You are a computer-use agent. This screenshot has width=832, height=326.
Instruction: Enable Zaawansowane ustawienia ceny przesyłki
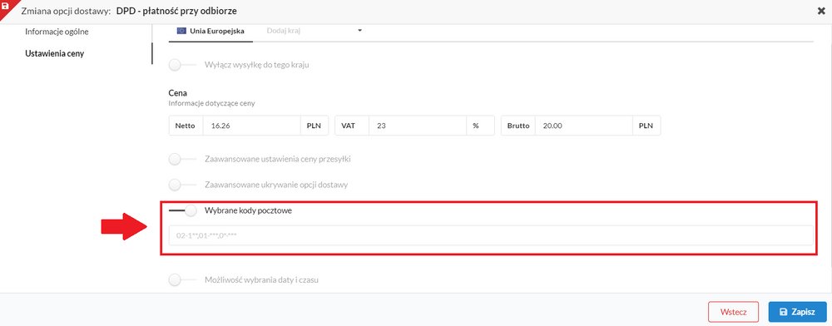click(x=182, y=159)
